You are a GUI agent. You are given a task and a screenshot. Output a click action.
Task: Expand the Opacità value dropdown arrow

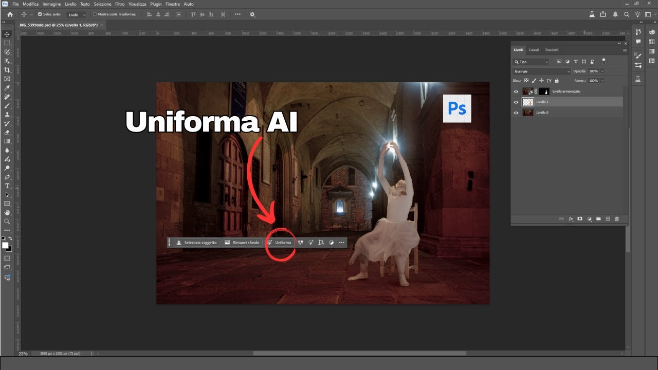pyautogui.click(x=602, y=71)
